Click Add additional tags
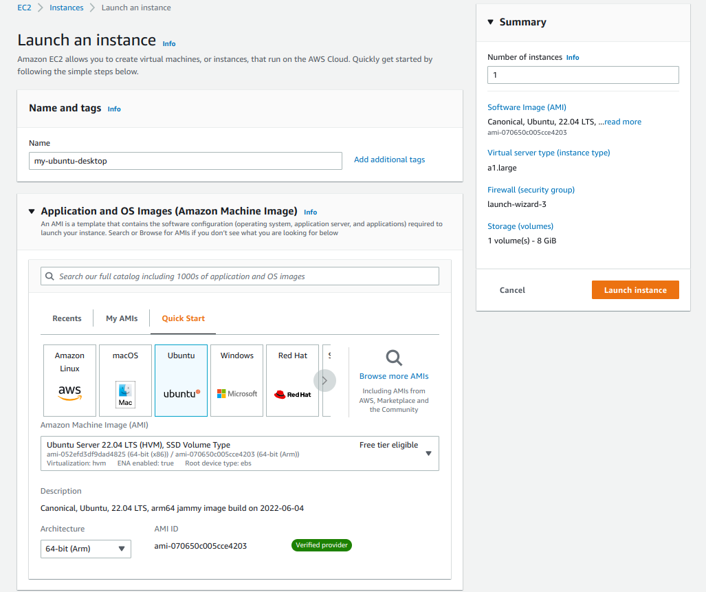 389,159
